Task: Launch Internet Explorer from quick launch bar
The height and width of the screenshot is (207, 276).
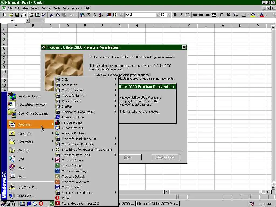Action: tap(29, 203)
